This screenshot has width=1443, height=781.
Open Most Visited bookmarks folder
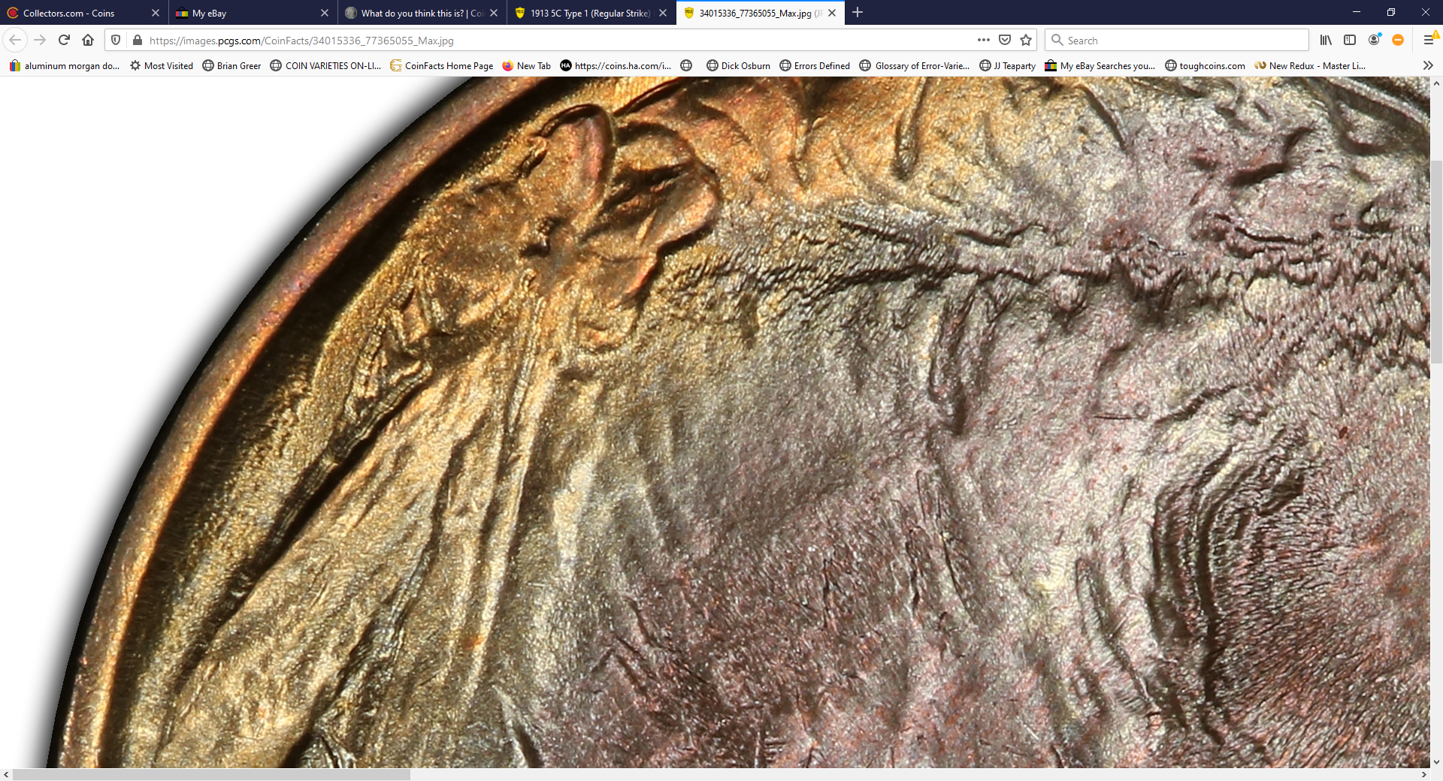coord(162,65)
